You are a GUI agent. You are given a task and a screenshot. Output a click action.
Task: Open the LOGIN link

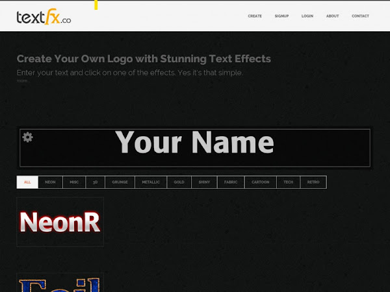307,16
